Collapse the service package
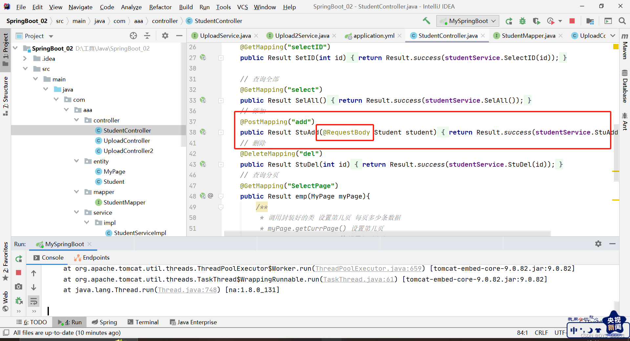This screenshot has width=630, height=341. click(76, 212)
